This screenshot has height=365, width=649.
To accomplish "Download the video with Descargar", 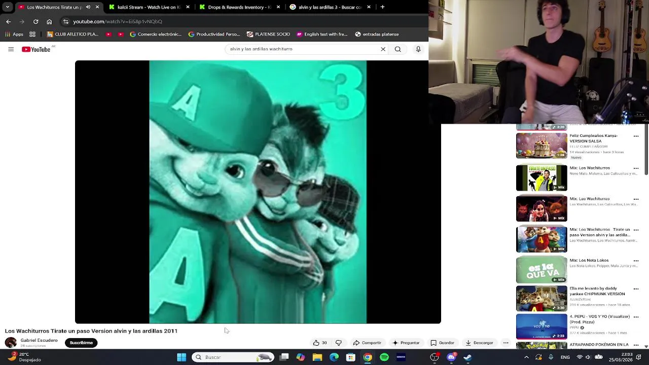I will pos(479,343).
